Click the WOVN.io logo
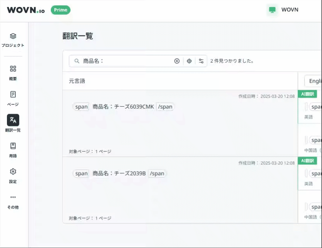322x248 pixels. 25,10
